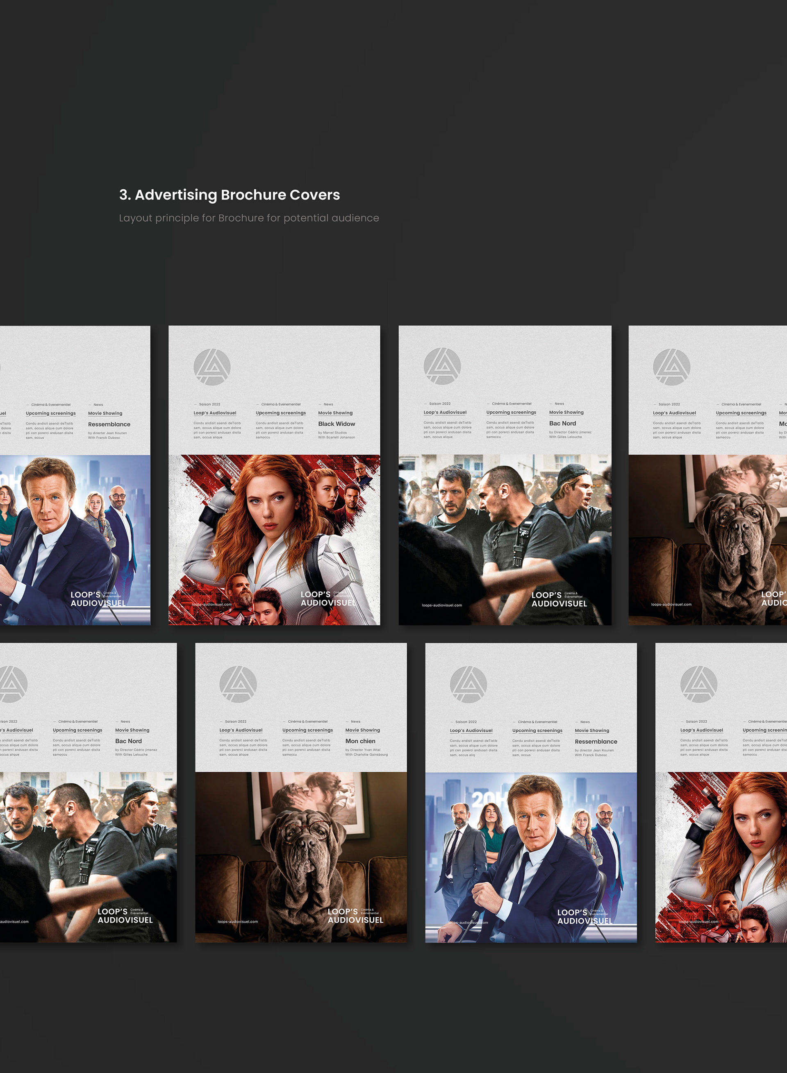
Task: Click 'With Charlotte Gainsbourg' credit line
Action: point(367,755)
